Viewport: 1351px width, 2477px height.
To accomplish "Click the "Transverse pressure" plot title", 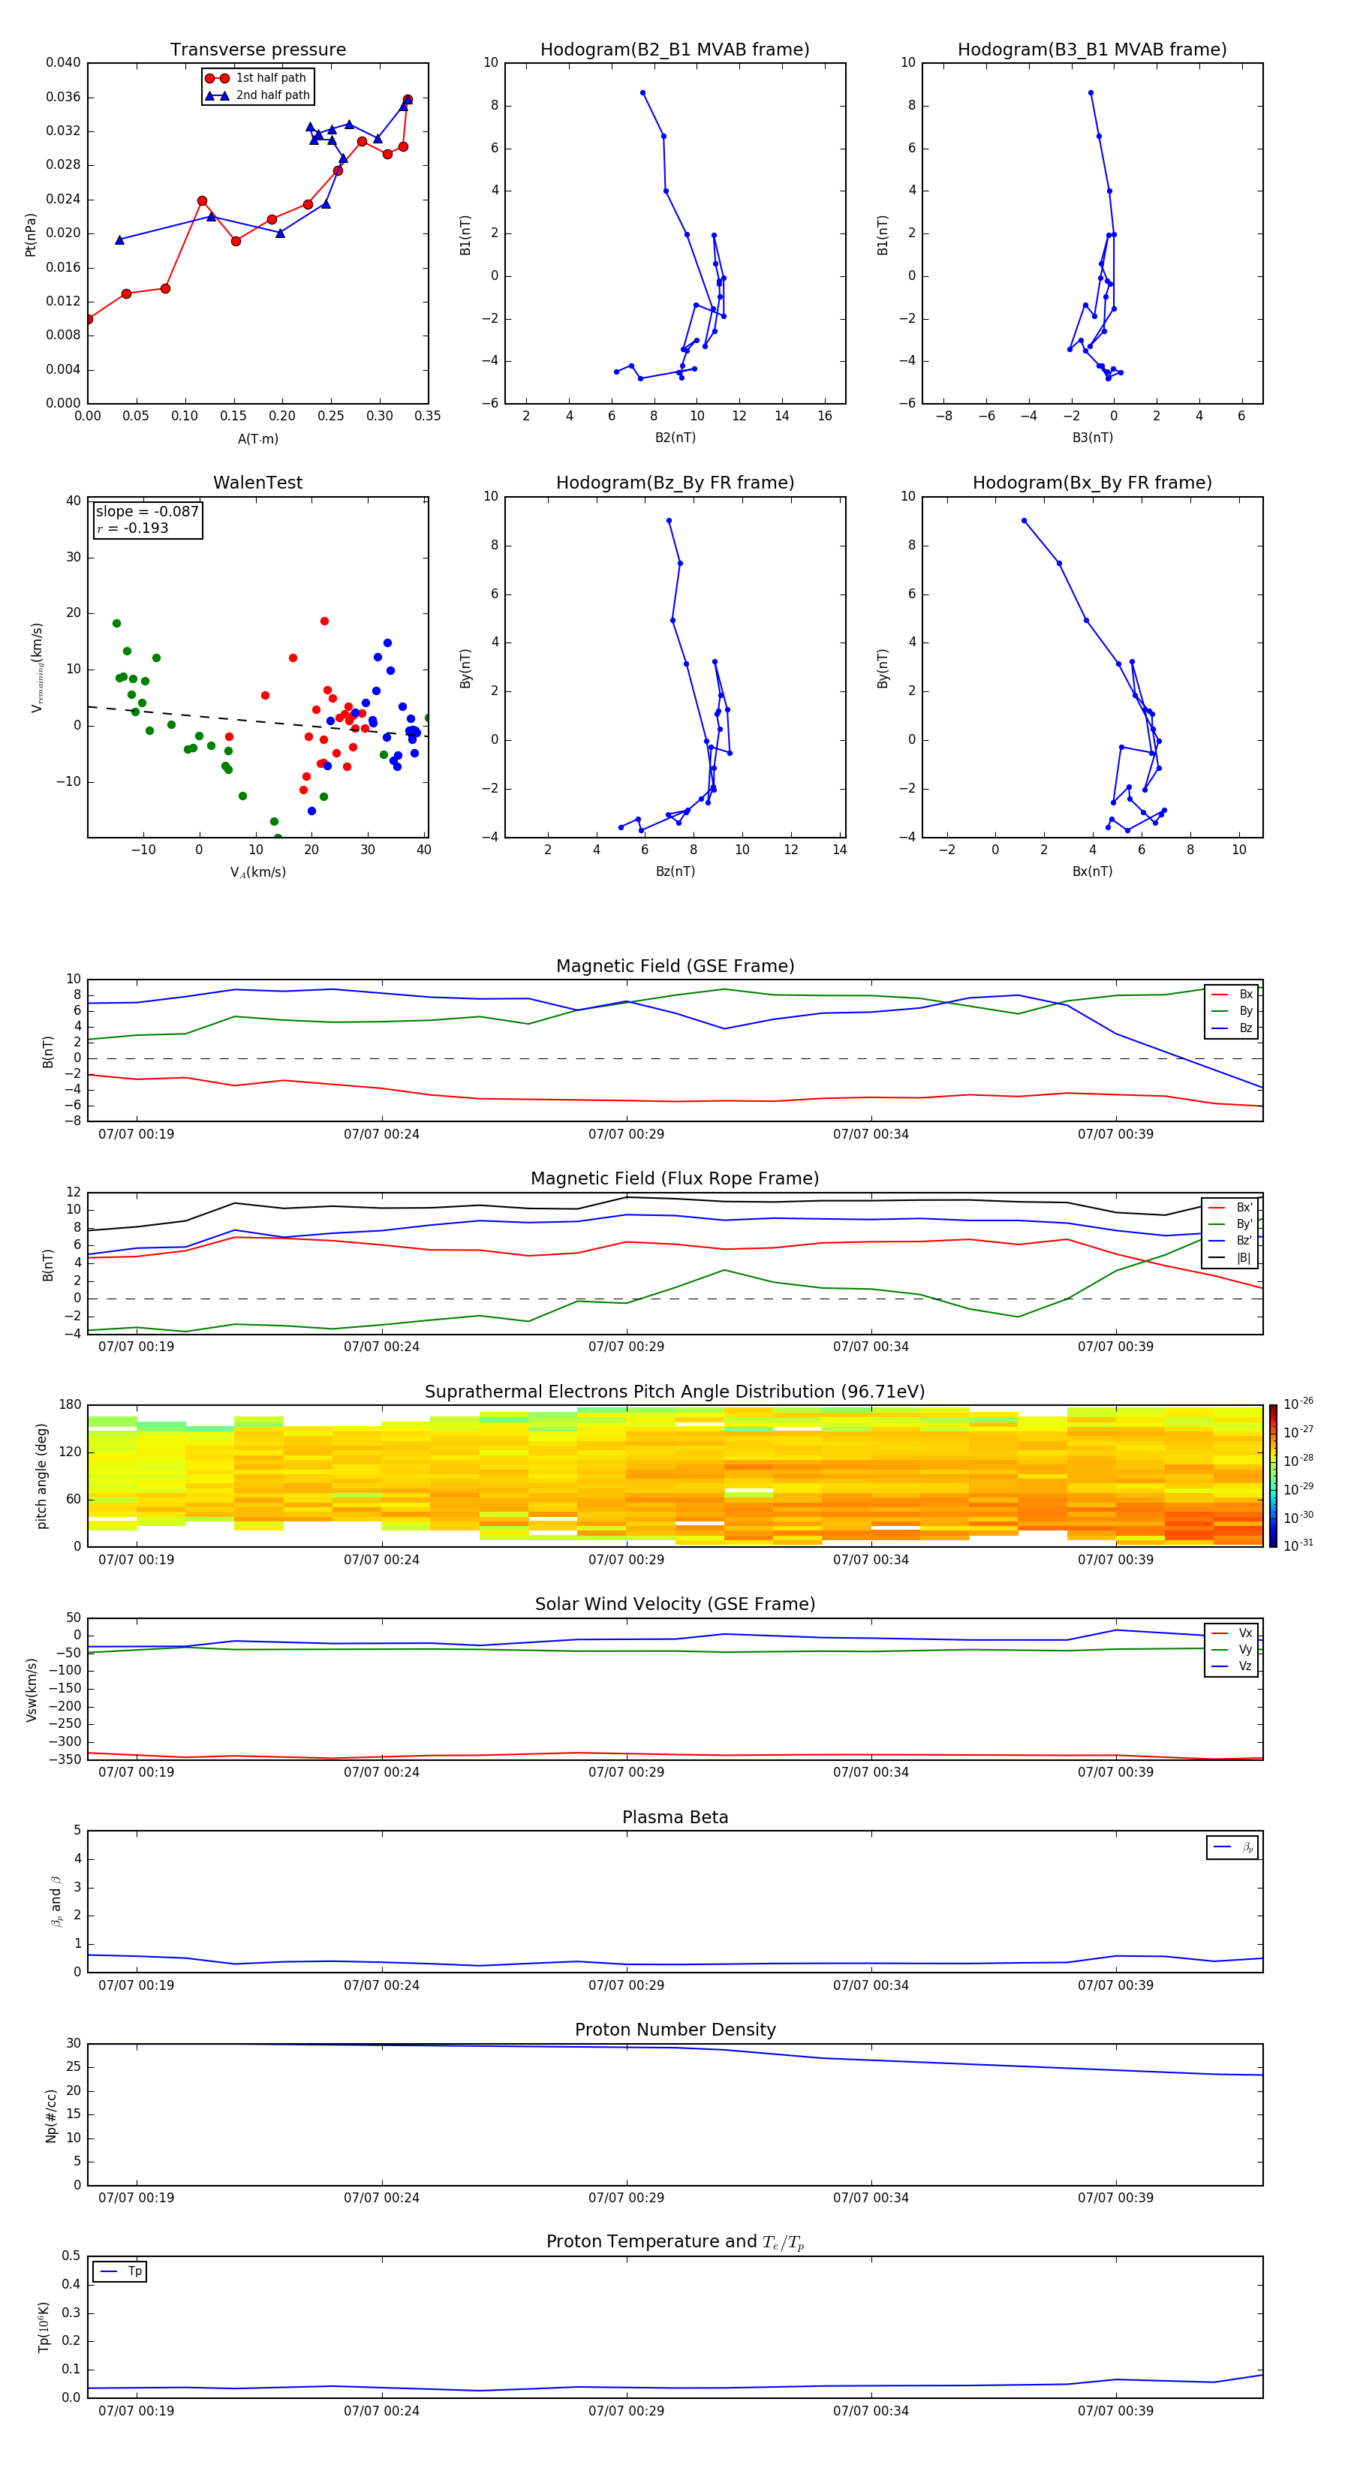I will [x=257, y=50].
